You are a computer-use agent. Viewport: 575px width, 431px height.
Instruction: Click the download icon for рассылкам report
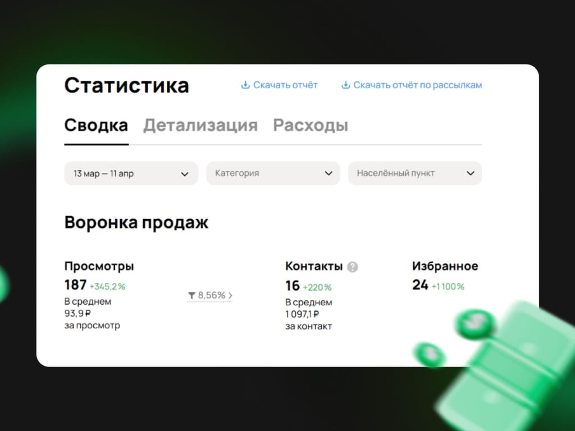(345, 85)
